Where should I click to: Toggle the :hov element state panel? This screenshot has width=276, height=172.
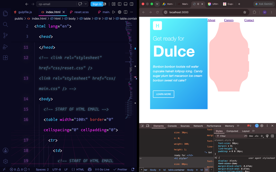click(x=251, y=136)
